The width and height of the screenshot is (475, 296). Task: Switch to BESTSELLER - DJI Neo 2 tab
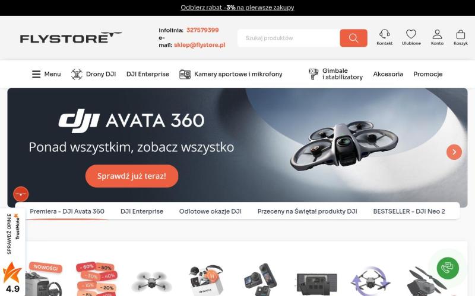[409, 211]
